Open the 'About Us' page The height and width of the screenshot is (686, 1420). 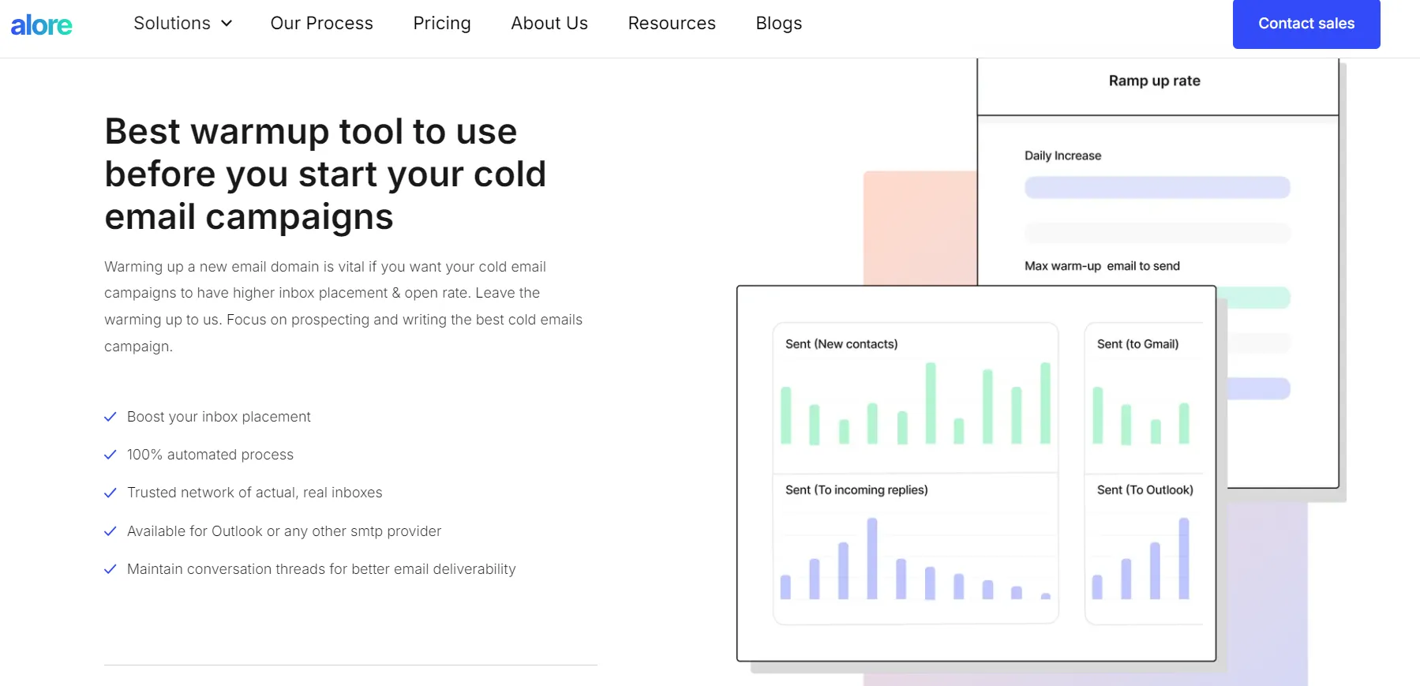[x=549, y=23]
